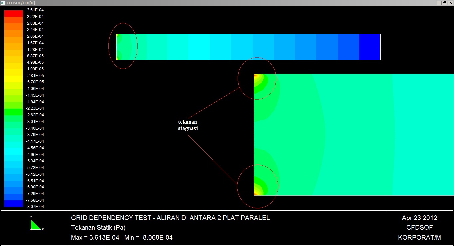Viewport: 454px width, 246px height.
Task: Click the 'KORPORAT/M' label in corner panel
Action: click(x=419, y=237)
